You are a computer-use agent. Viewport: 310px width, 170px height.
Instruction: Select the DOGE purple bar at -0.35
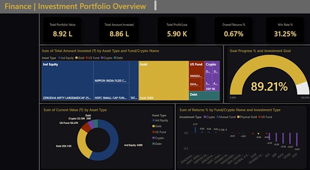click(x=290, y=139)
